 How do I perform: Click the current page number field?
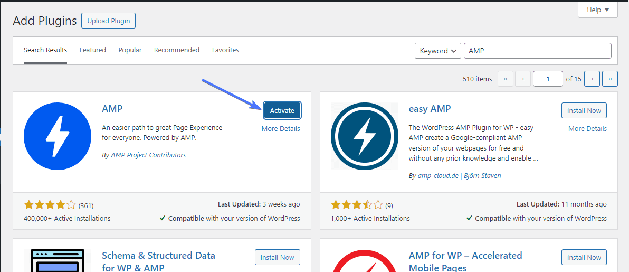(x=548, y=79)
